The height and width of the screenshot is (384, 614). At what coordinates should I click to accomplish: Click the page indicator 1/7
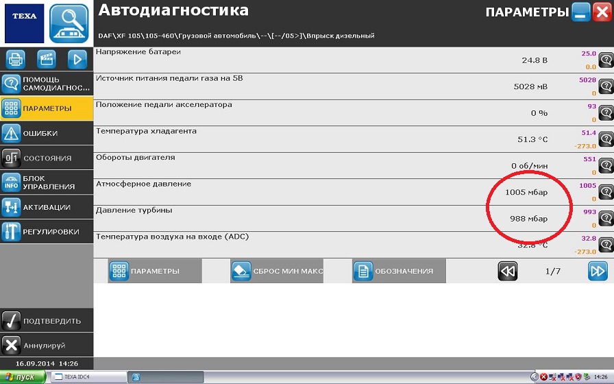(x=552, y=271)
